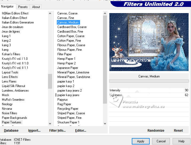Click category list scroll up arrow
The width and height of the screenshot is (191, 145).
pyautogui.click(x=50, y=13)
